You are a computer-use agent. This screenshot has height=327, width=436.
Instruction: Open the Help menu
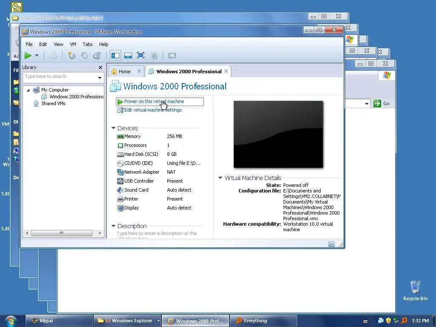pos(104,44)
